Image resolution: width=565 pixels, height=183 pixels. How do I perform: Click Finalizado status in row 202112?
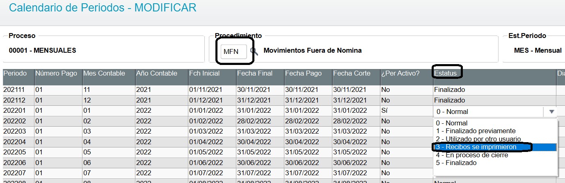494,100
